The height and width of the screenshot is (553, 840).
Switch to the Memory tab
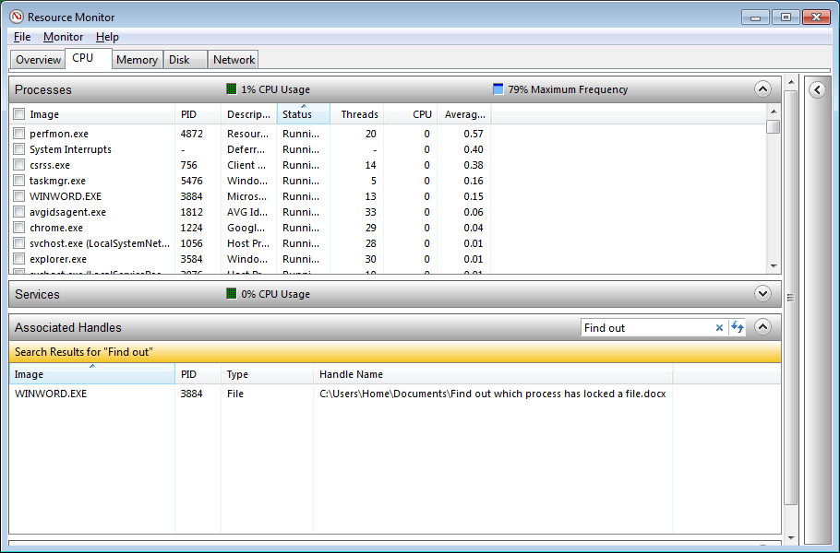click(138, 59)
